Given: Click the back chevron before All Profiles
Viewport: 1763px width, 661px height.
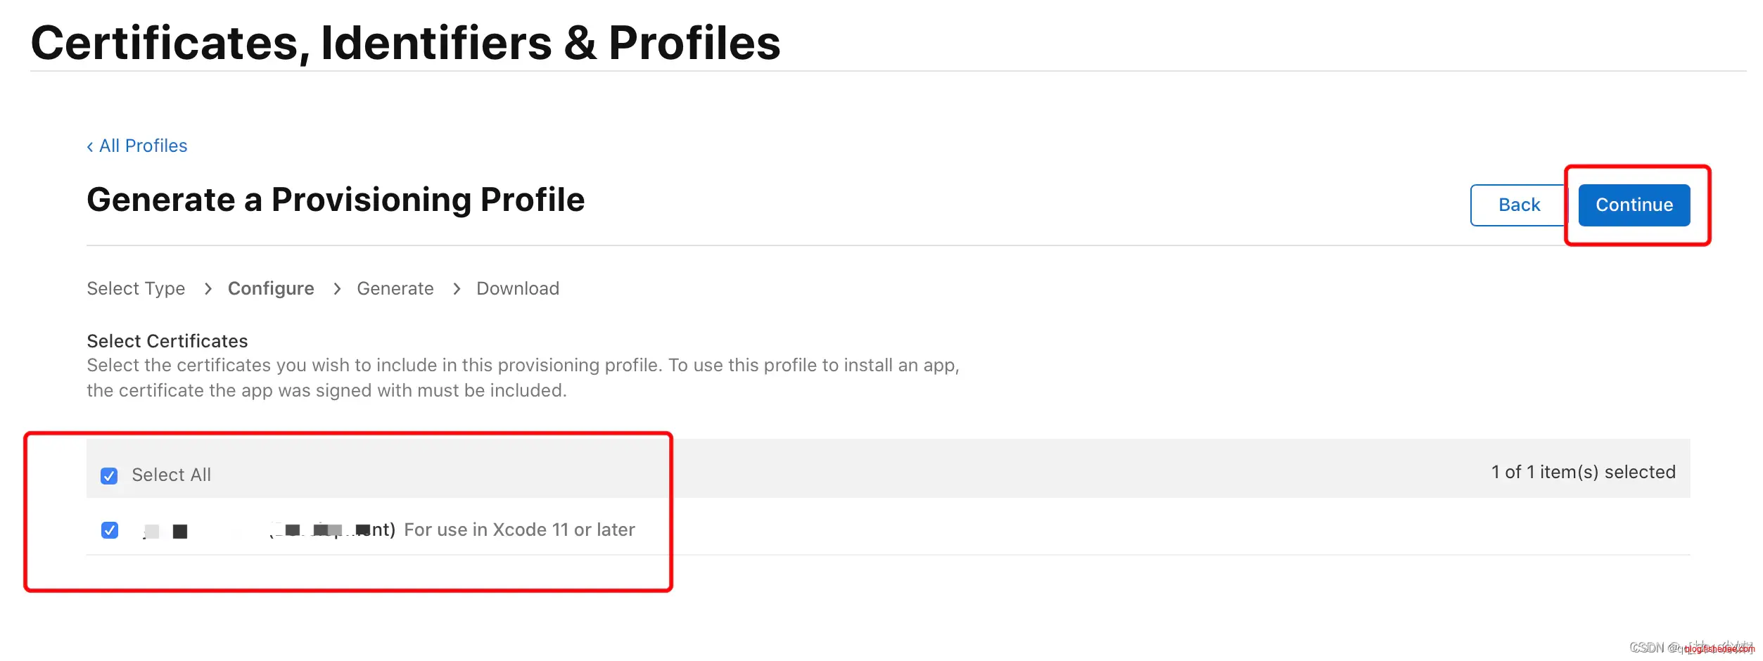Looking at the screenshot, I should pyautogui.click(x=90, y=146).
